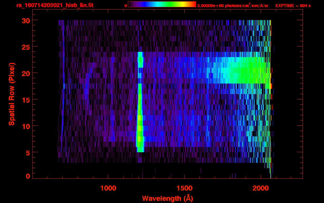Click the EXPTIME = 604 s label
This screenshot has height=203, width=324.
293,6
